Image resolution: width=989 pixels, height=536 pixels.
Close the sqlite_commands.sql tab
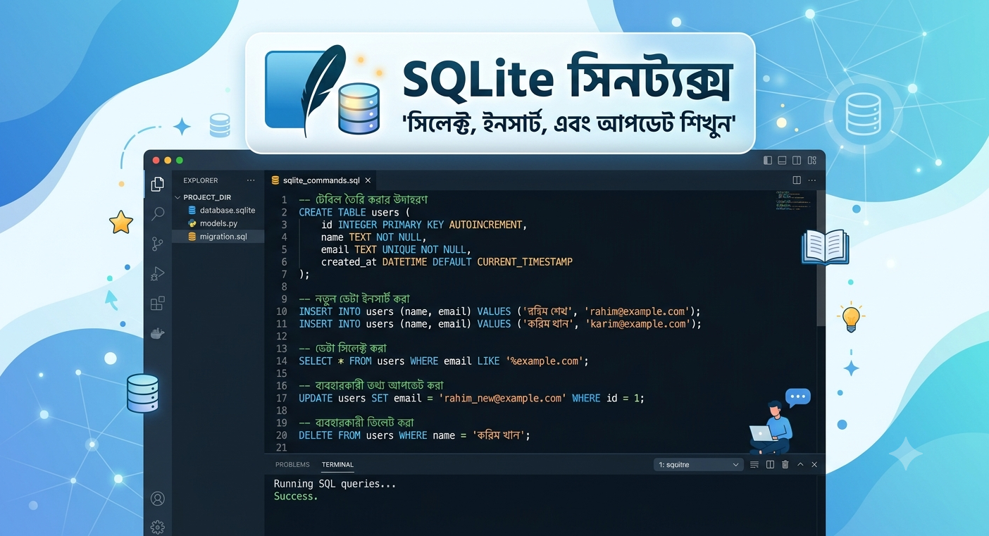(368, 180)
